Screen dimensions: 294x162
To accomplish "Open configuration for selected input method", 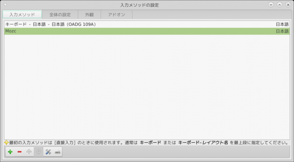I will [x=48, y=152].
